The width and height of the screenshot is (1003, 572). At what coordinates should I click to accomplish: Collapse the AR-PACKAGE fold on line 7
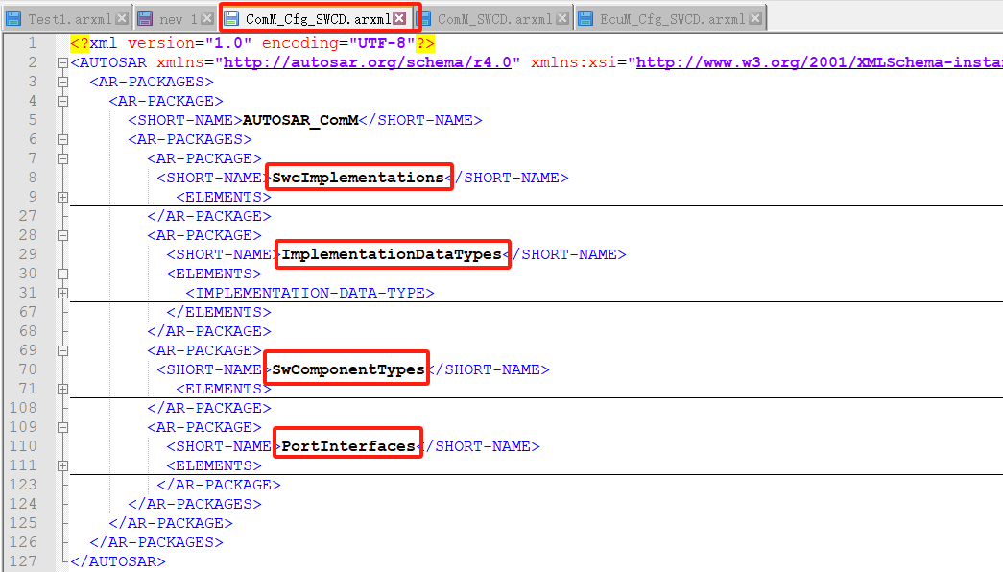coord(62,158)
